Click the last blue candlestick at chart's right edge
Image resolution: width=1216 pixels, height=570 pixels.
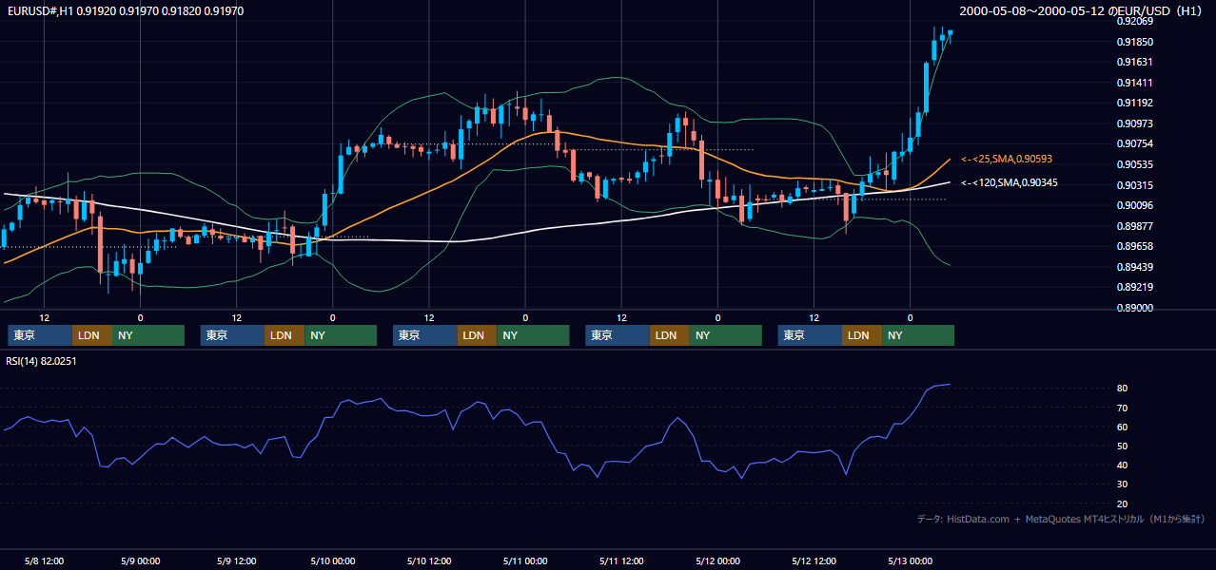coord(950,35)
